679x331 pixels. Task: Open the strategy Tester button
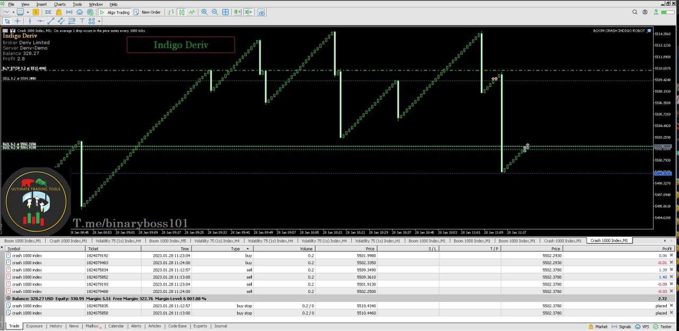point(661,327)
